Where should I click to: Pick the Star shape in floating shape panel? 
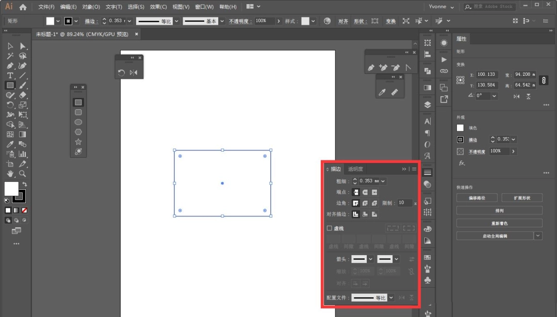pyautogui.click(x=78, y=142)
